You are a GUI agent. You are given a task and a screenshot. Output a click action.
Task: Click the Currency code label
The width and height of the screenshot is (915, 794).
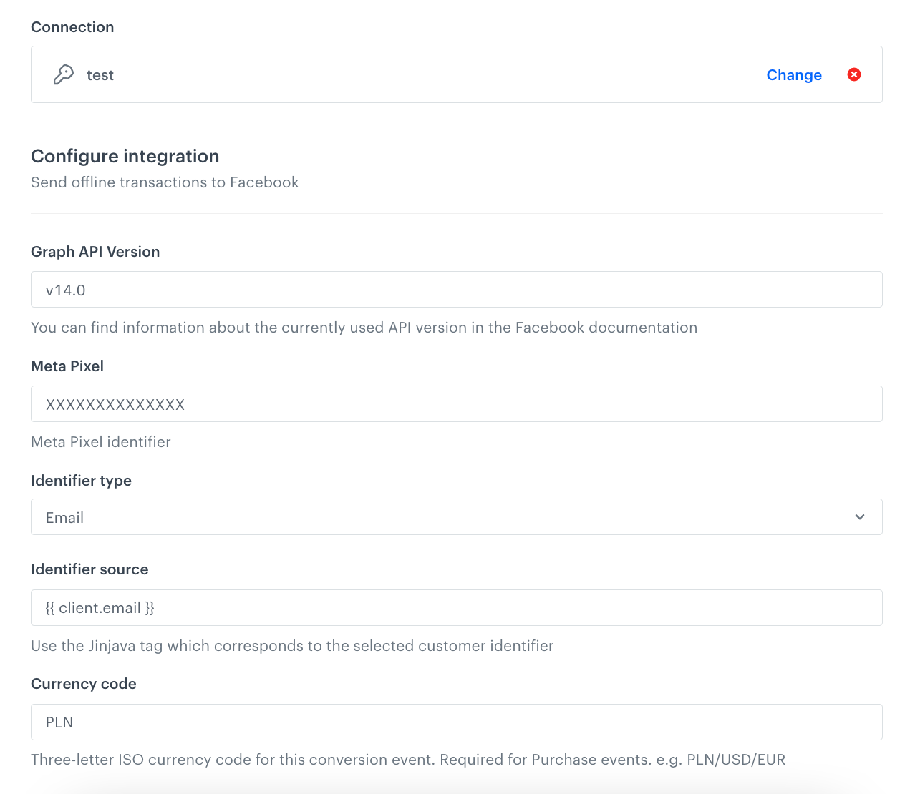tap(83, 683)
